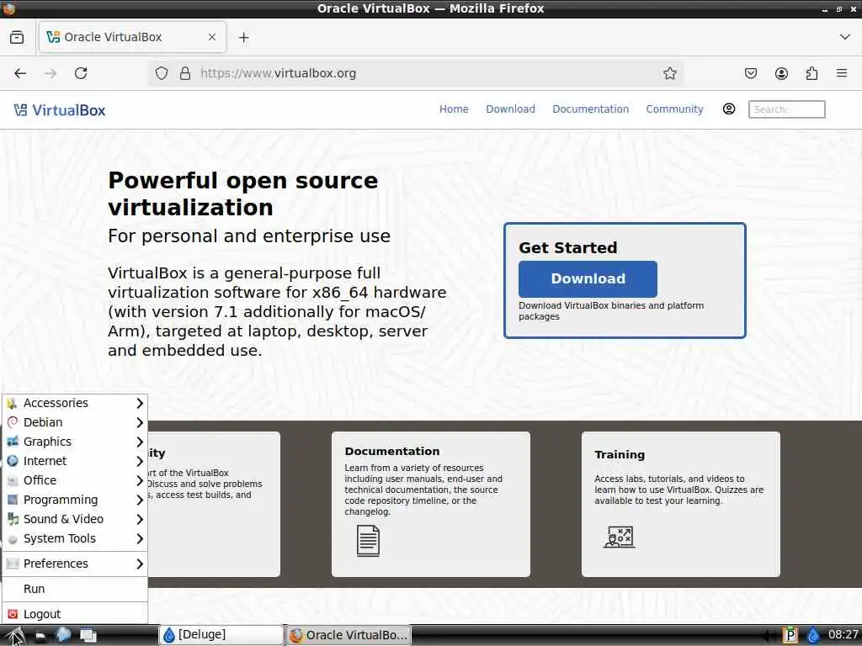The width and height of the screenshot is (862, 646).
Task: Click the arrow next to Sound & Video
Action: click(x=140, y=519)
